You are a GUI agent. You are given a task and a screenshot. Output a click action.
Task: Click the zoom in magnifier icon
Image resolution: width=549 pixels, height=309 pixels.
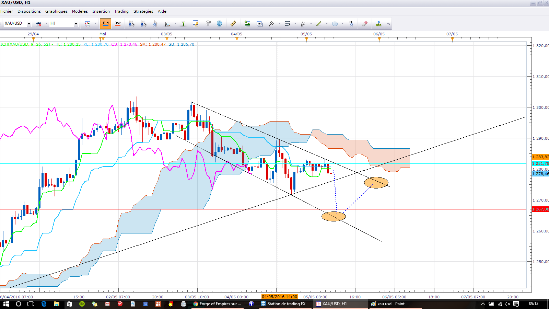(131, 24)
